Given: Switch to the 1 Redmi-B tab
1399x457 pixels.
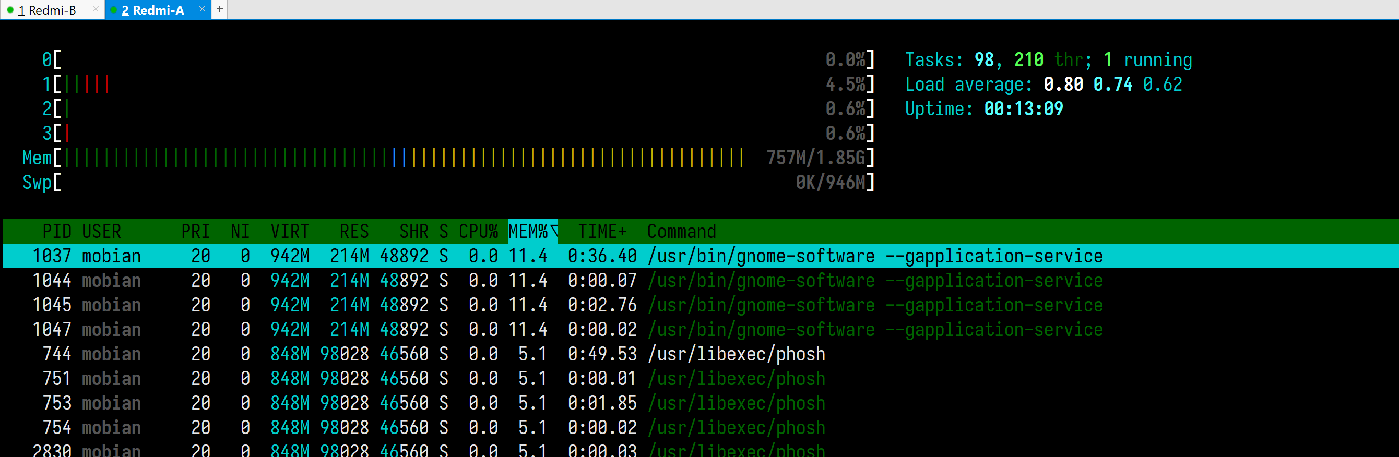Looking at the screenshot, I should pyautogui.click(x=52, y=10).
